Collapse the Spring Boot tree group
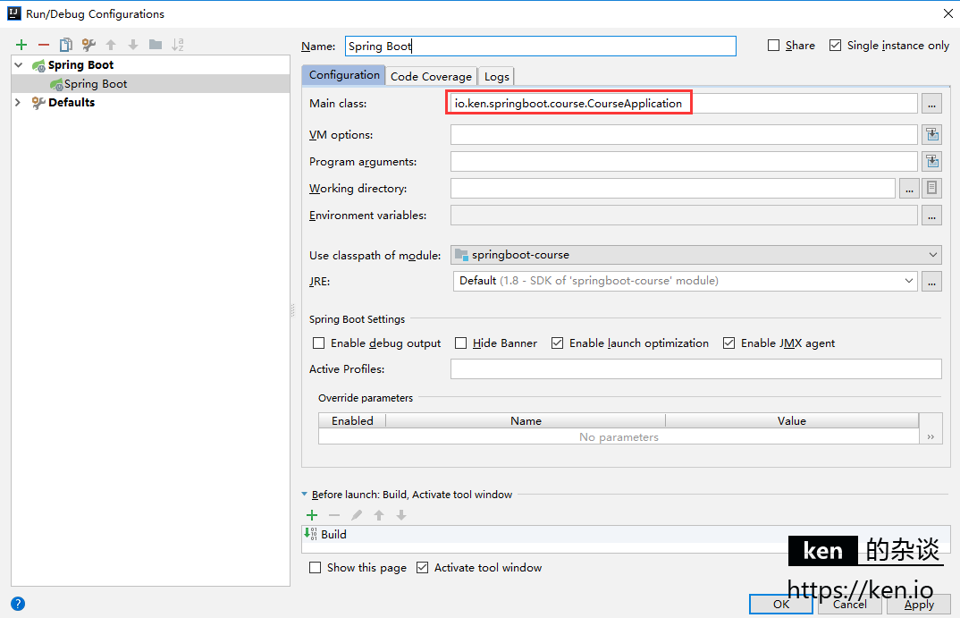The image size is (960, 618). click(19, 65)
